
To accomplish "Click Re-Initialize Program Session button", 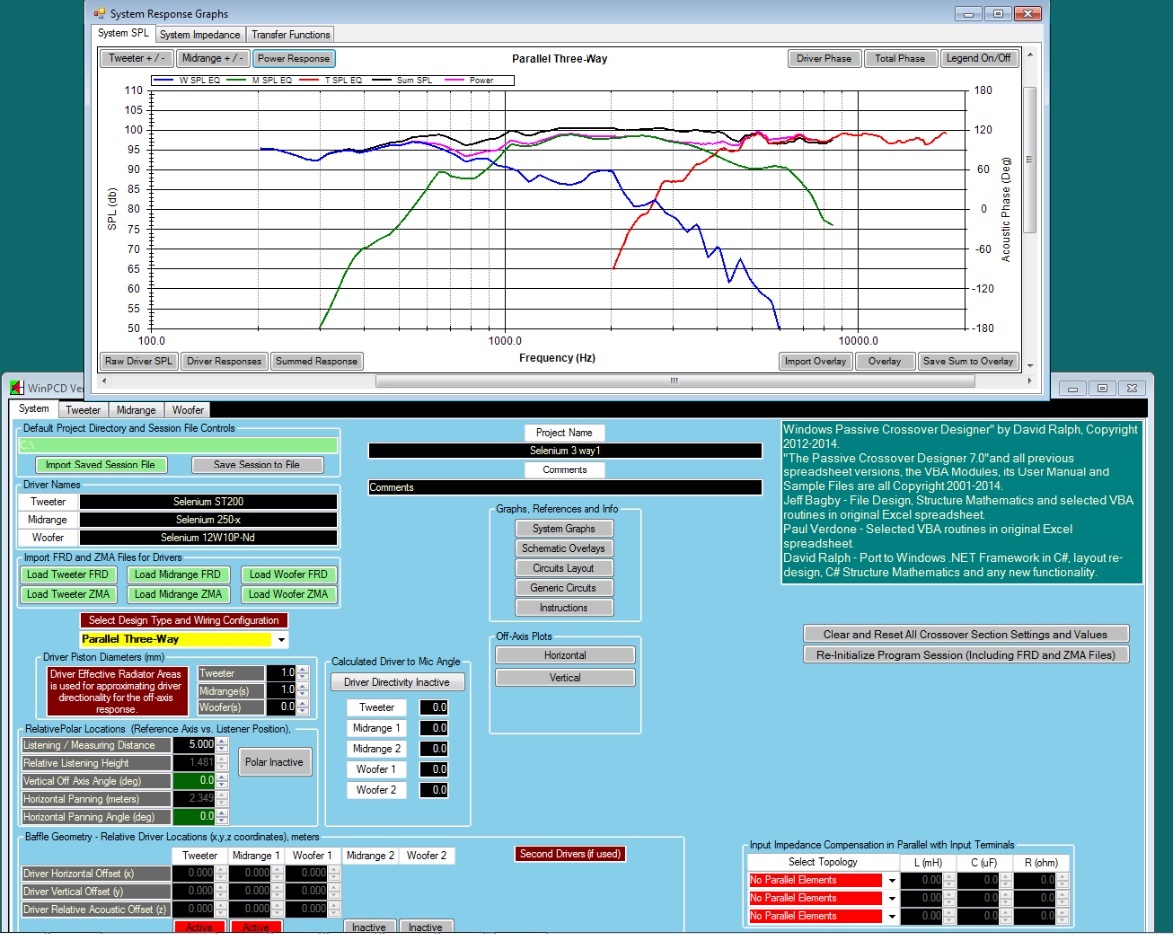I will point(966,655).
